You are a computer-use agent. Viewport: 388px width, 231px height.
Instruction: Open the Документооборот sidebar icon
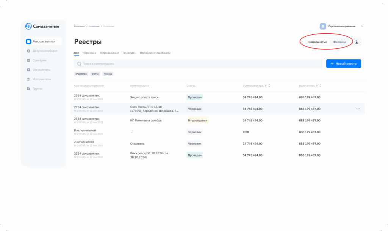tap(28, 51)
